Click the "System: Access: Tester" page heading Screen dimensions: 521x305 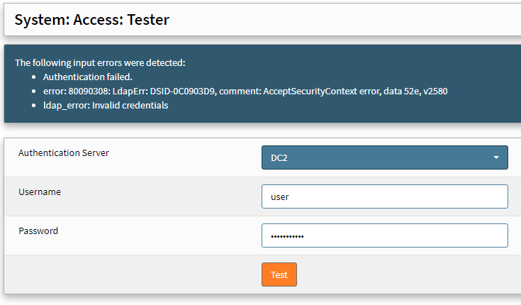coord(91,20)
